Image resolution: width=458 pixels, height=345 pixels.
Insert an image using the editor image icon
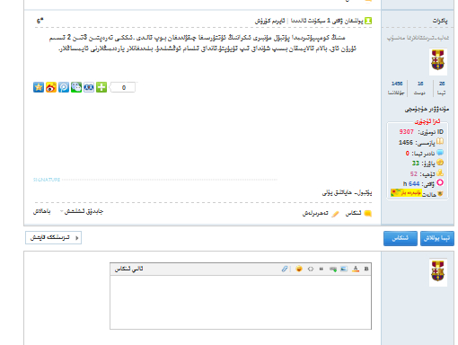click(344, 269)
